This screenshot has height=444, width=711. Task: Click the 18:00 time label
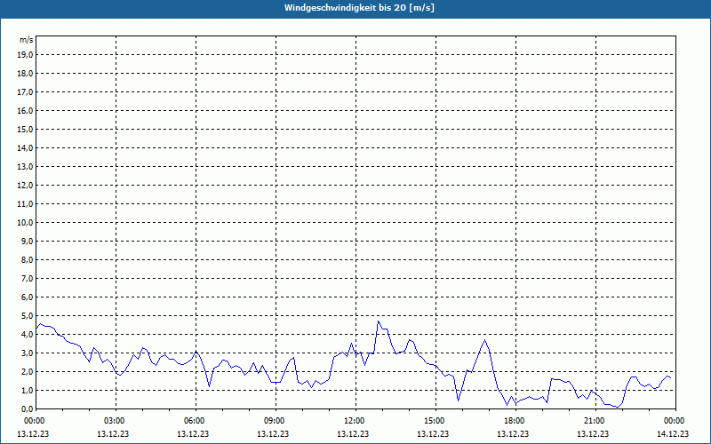point(515,421)
